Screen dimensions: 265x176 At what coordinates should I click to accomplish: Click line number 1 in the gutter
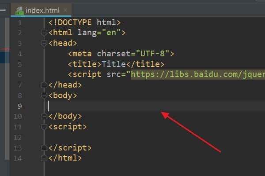[x=19, y=22]
